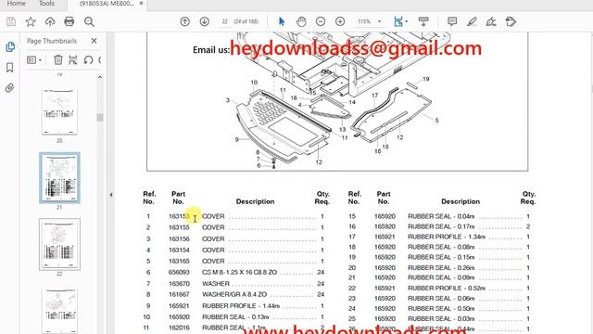Open Page Thumbnails panel icon in sidebar
The image size is (593, 334).
pyautogui.click(x=10, y=46)
